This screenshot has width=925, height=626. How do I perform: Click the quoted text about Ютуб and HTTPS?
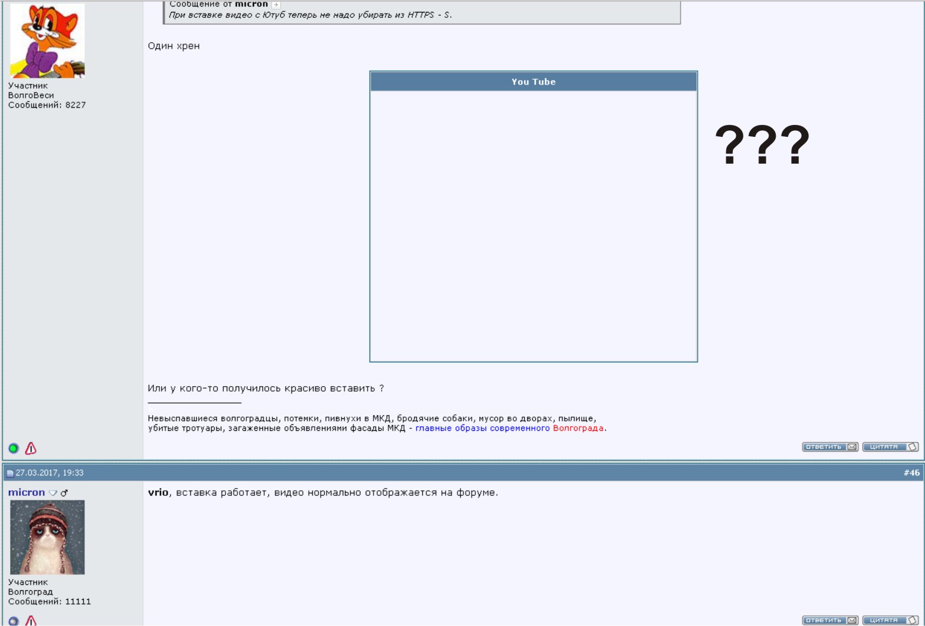point(311,15)
